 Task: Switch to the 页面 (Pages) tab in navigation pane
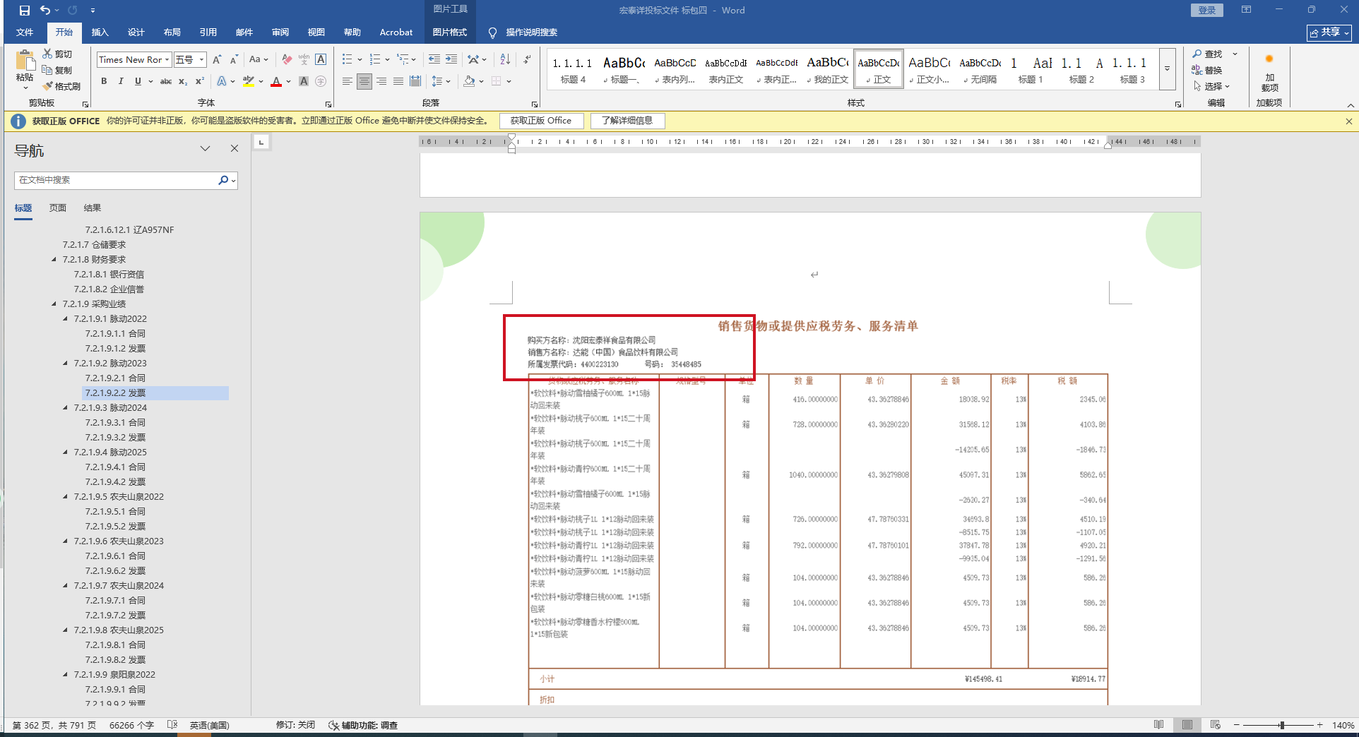coord(58,208)
